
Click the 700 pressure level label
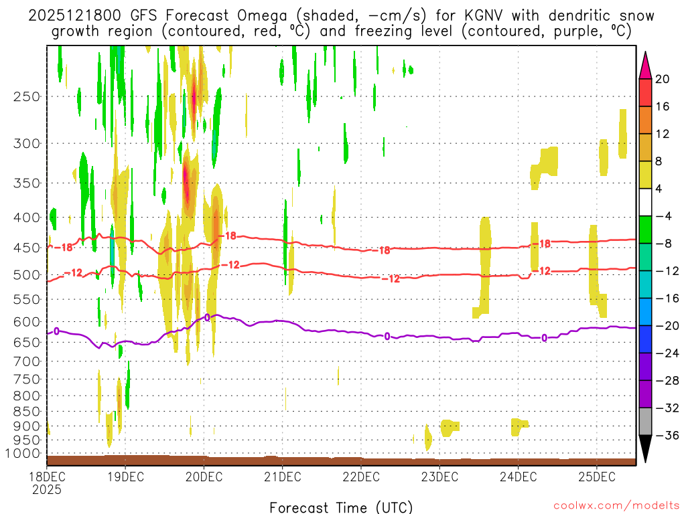pyautogui.click(x=27, y=361)
